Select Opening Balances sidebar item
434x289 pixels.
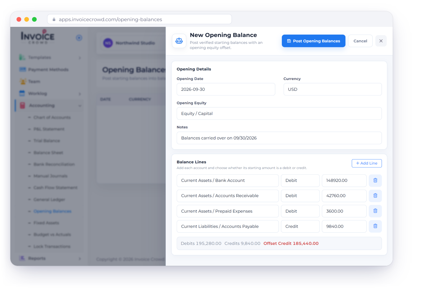pos(52,211)
